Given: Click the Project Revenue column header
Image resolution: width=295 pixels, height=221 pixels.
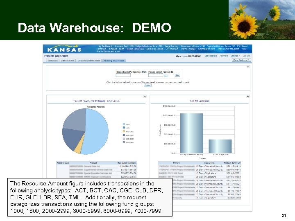Looking at the screenshot, I should pos(232,163).
